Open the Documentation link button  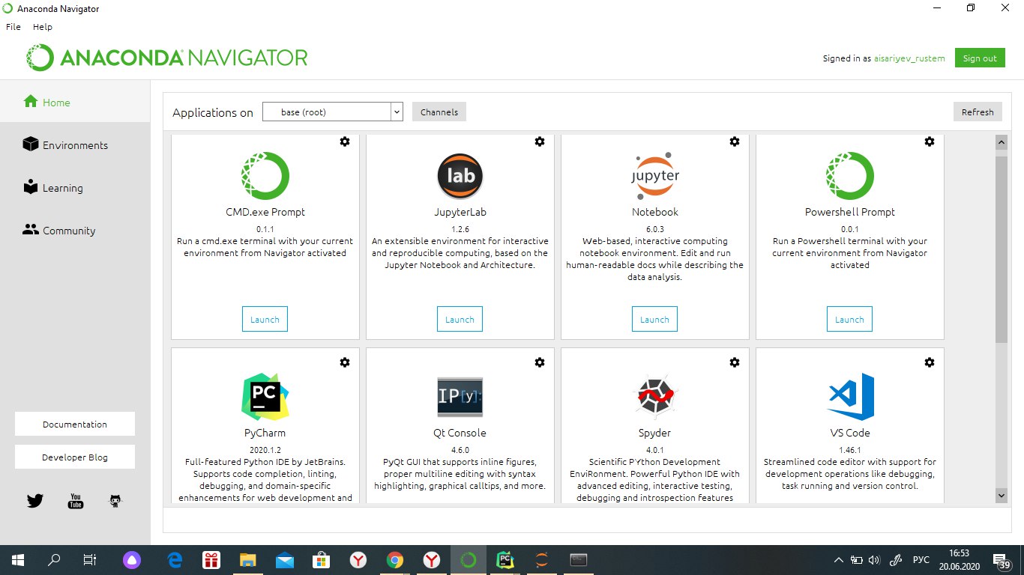(75, 424)
